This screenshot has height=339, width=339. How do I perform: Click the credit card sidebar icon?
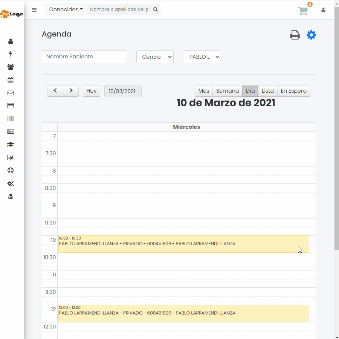click(x=11, y=106)
